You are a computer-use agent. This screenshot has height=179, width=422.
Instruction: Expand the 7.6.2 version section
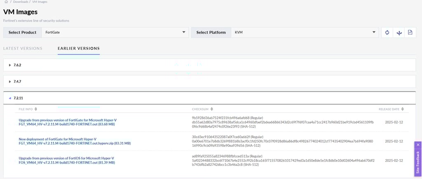point(209,65)
